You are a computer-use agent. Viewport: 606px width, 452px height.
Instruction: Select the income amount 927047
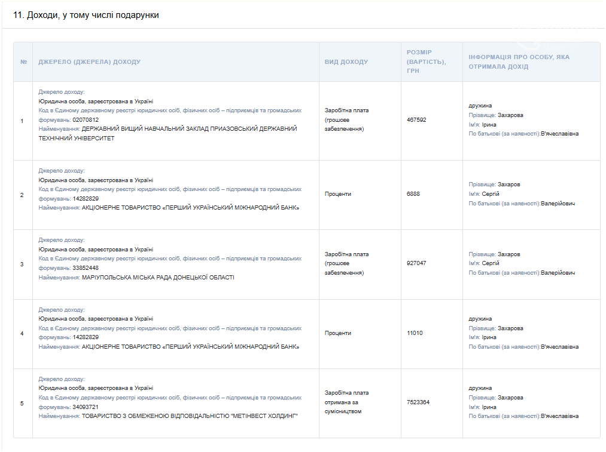coord(416,263)
